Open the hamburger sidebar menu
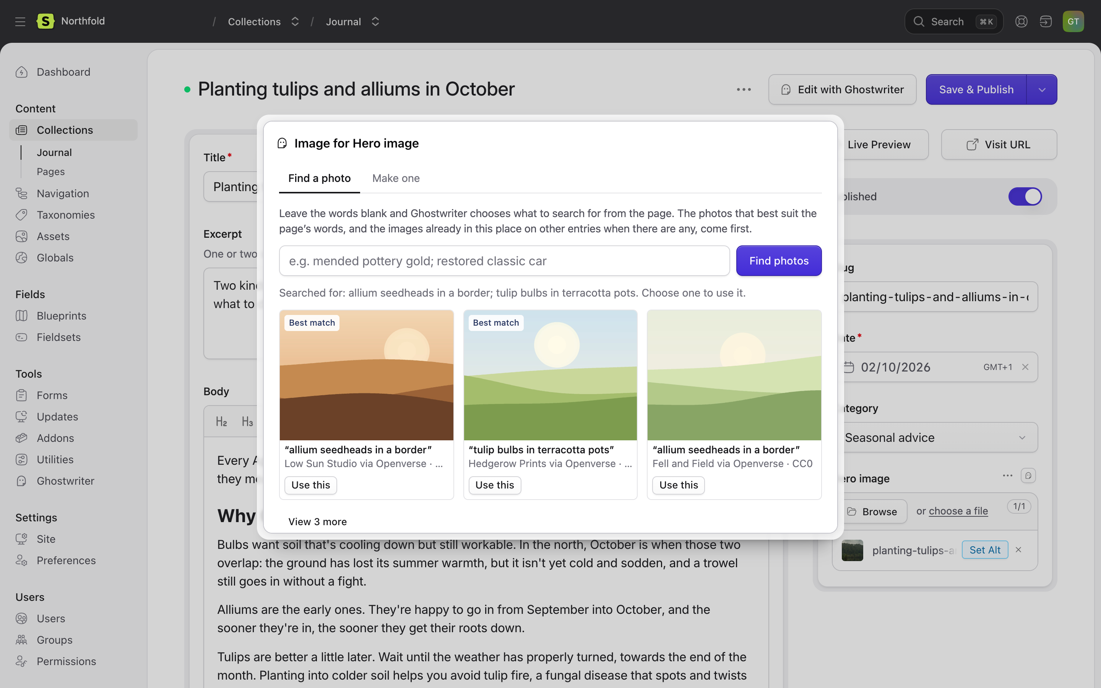Image resolution: width=1101 pixels, height=688 pixels. pyautogui.click(x=20, y=21)
